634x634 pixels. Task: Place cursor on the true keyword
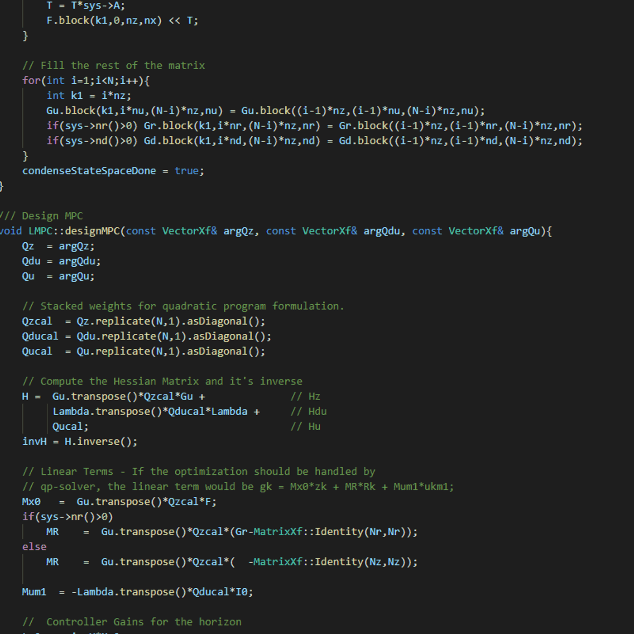186,171
